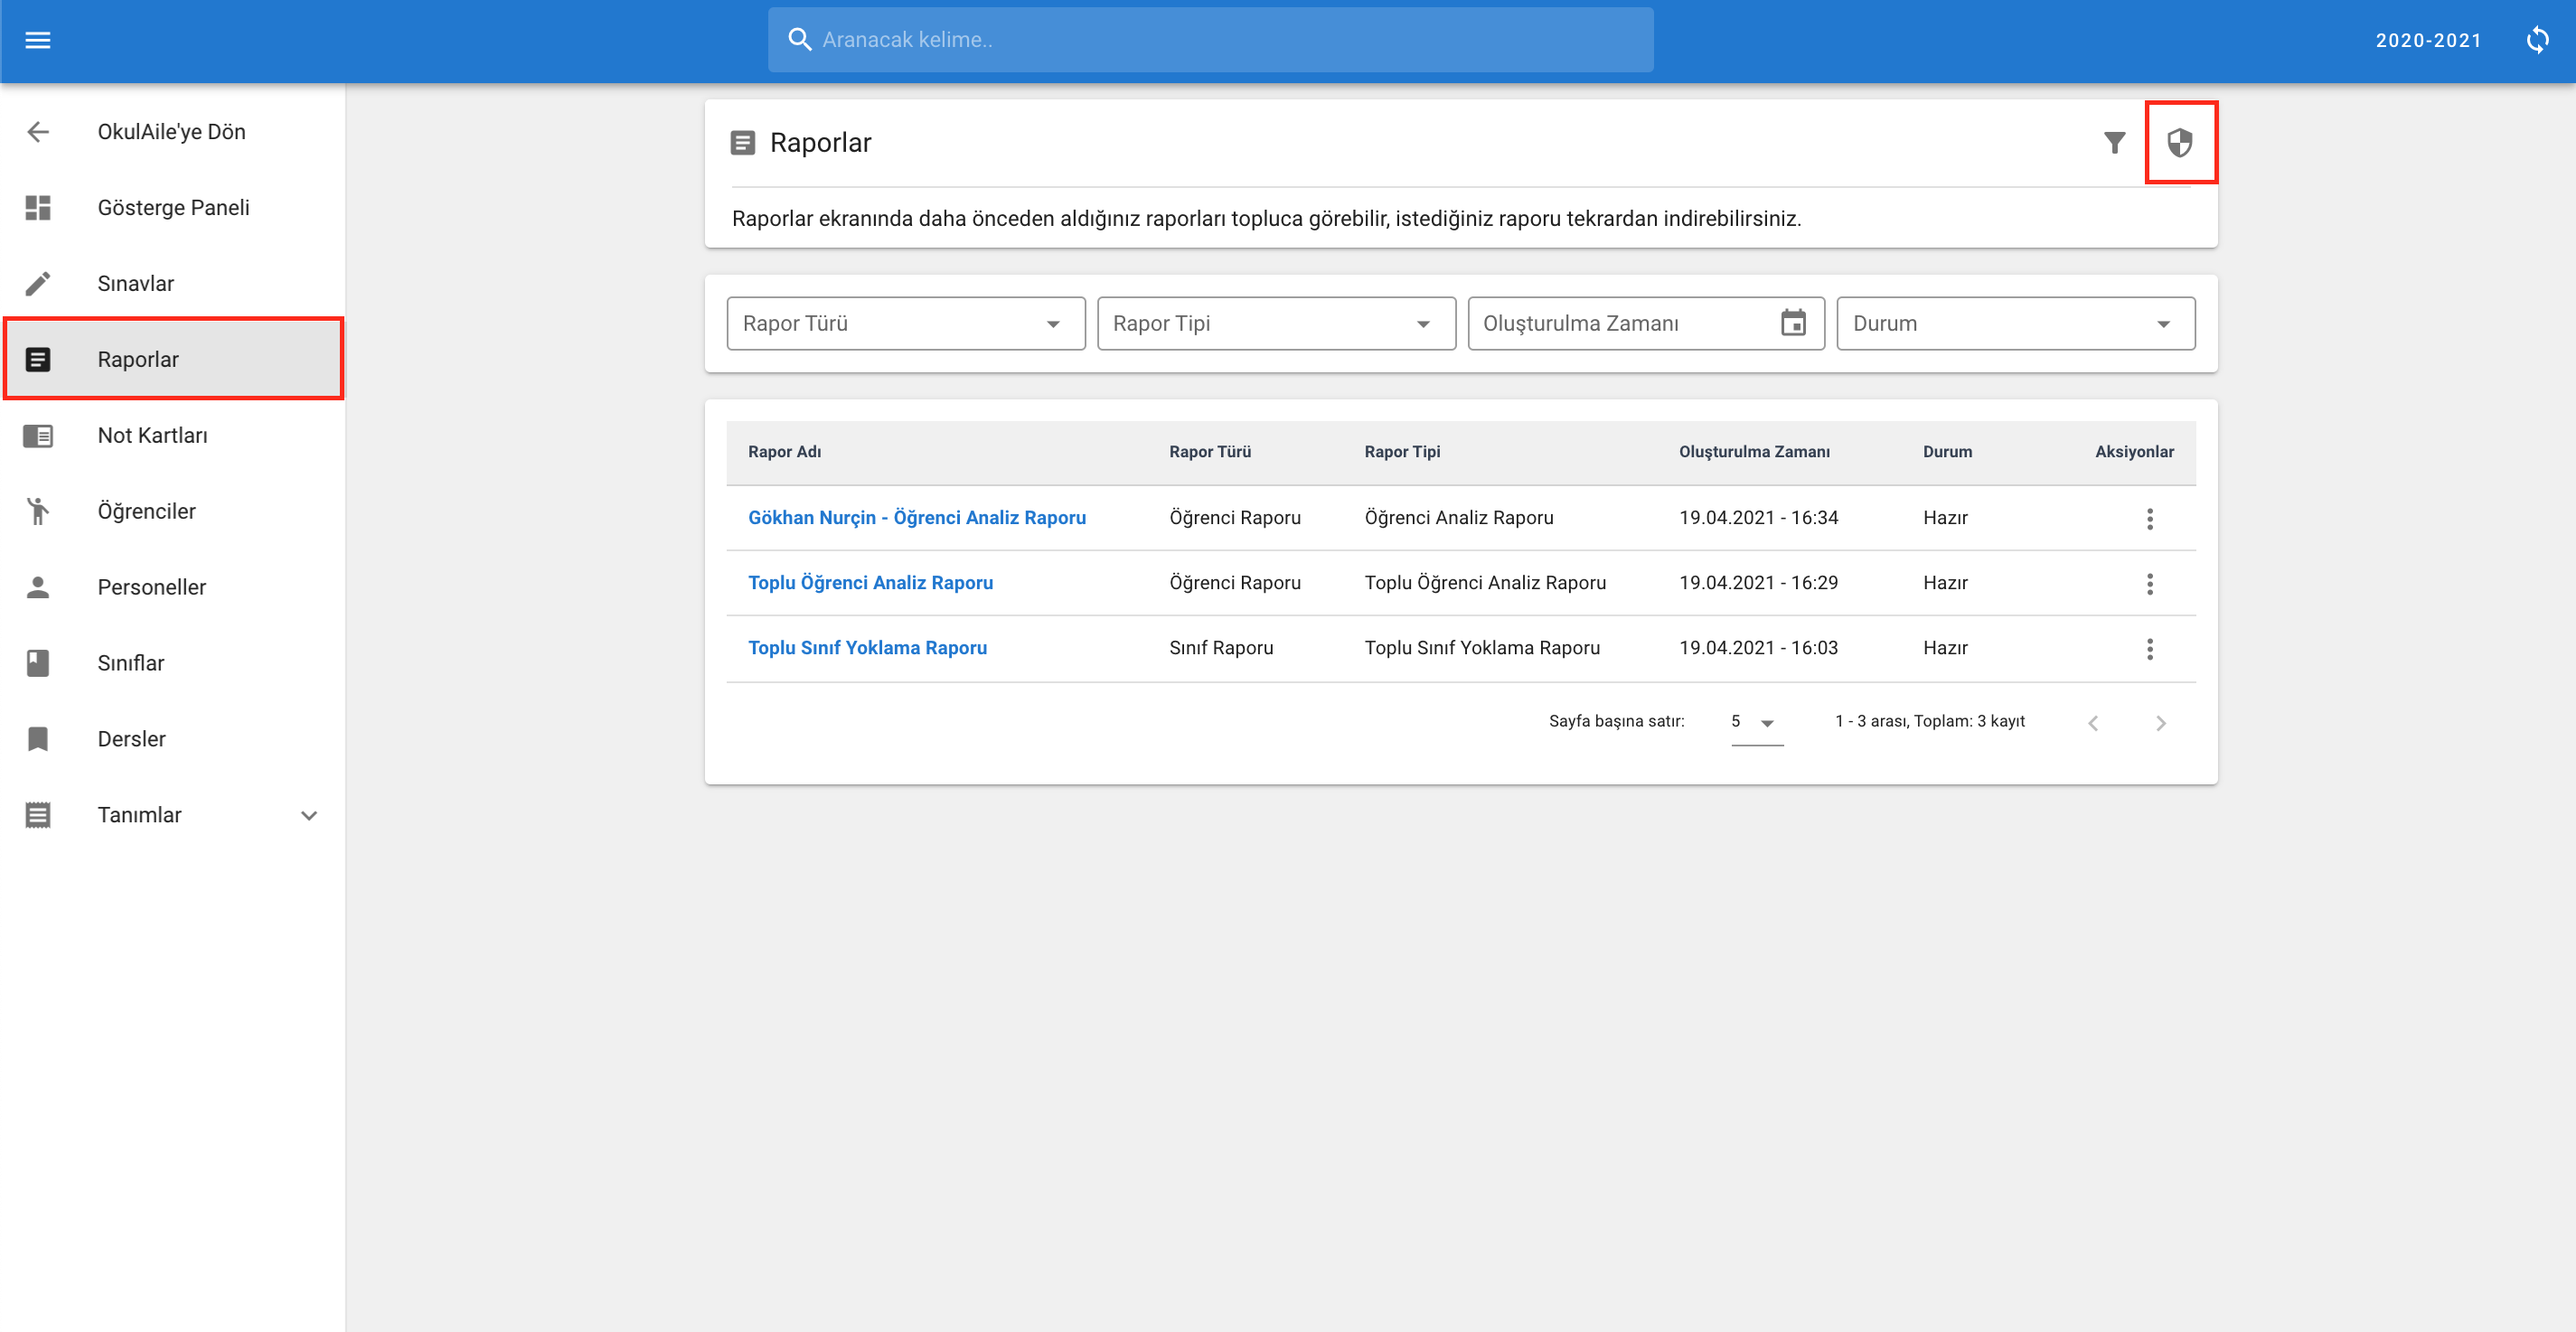Click the Tanımlar list icon
The image size is (2576, 1332).
[x=38, y=815]
